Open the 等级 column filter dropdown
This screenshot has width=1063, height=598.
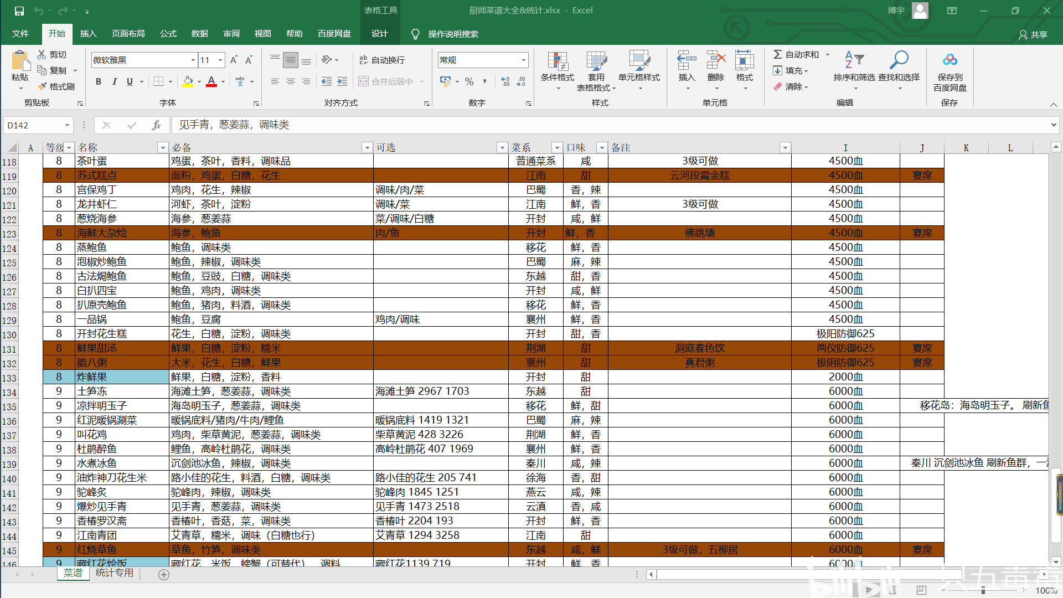pos(69,147)
